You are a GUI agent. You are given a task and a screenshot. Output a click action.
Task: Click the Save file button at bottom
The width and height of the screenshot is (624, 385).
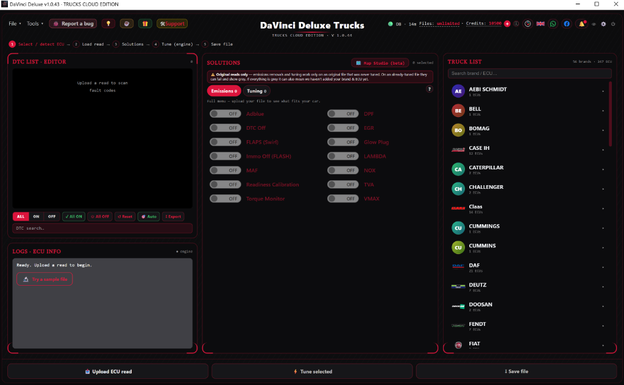click(517, 372)
